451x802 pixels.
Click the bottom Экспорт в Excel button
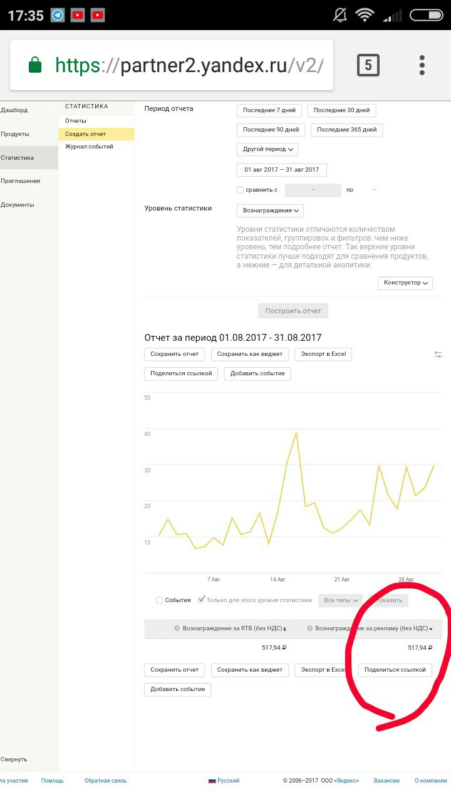point(323,670)
